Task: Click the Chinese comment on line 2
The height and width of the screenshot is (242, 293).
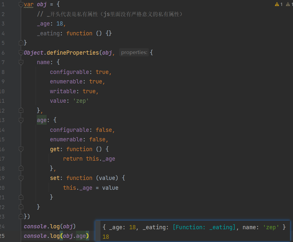Action: (110, 14)
